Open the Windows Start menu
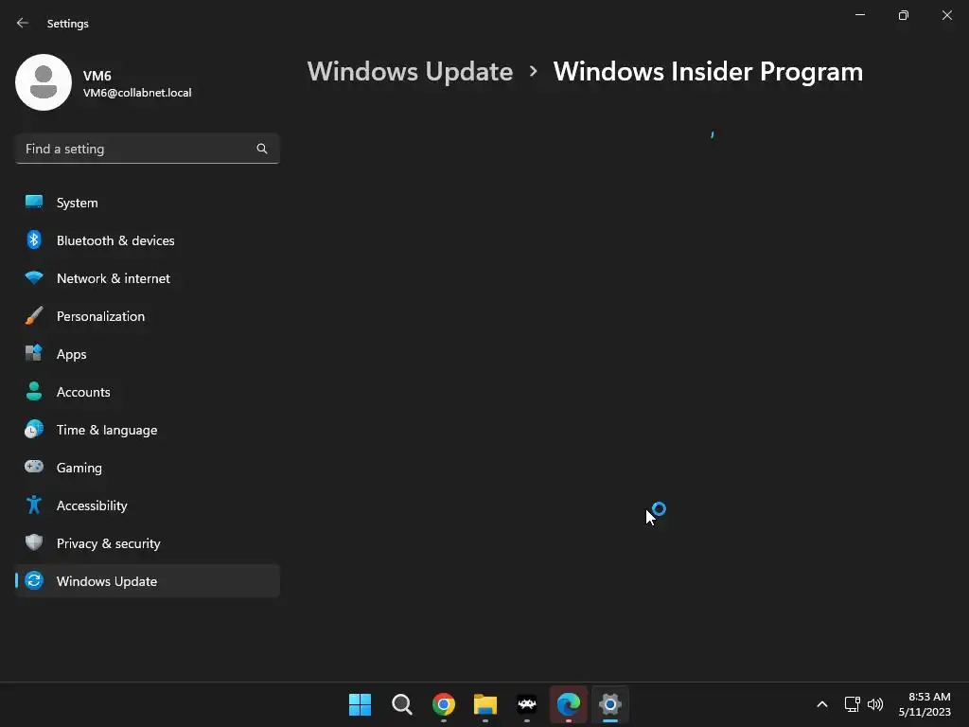The height and width of the screenshot is (727, 969). pyautogui.click(x=360, y=704)
